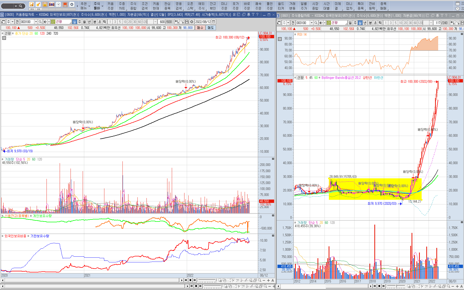
Task: Click zoom-out minus icon at bottom of left chart
Action: tap(264, 280)
